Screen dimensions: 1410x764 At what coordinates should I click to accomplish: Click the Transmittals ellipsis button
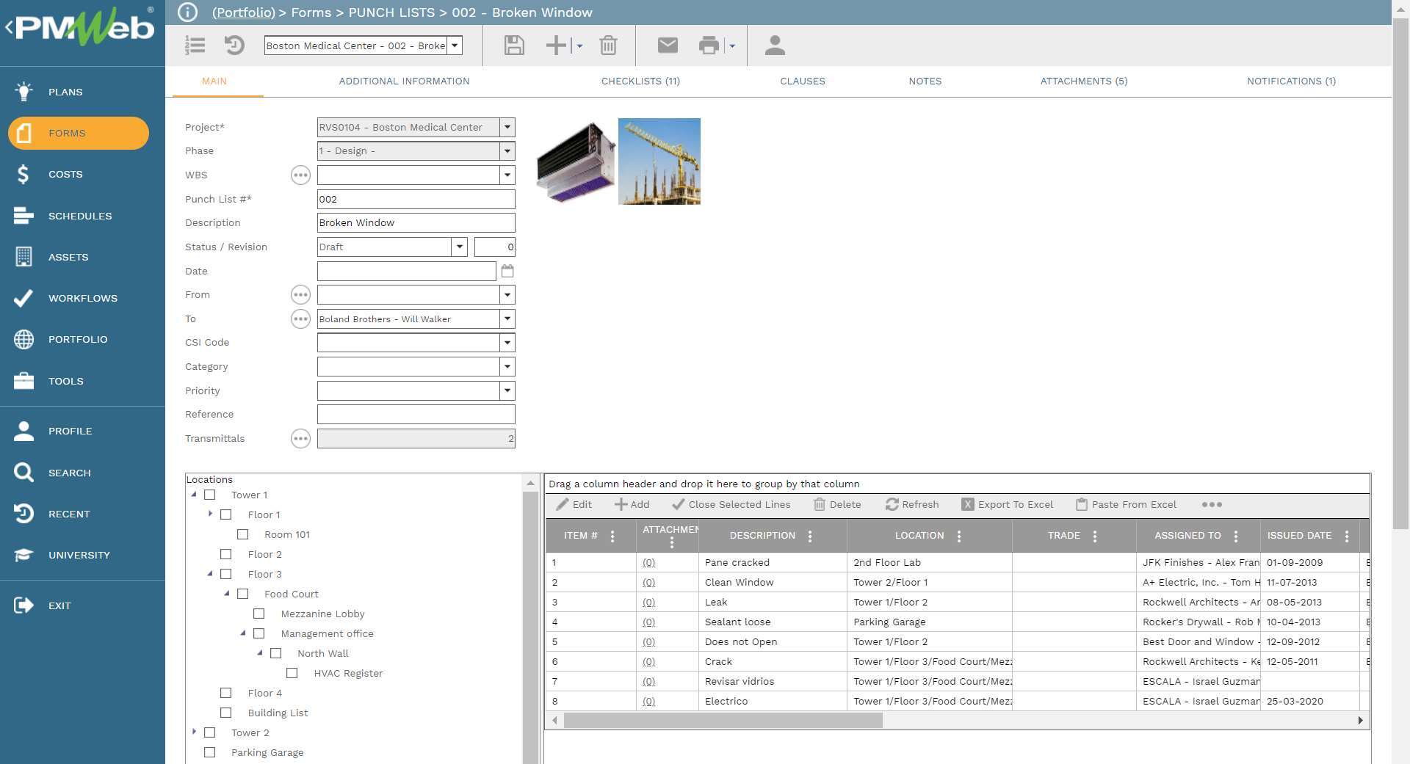(x=300, y=438)
